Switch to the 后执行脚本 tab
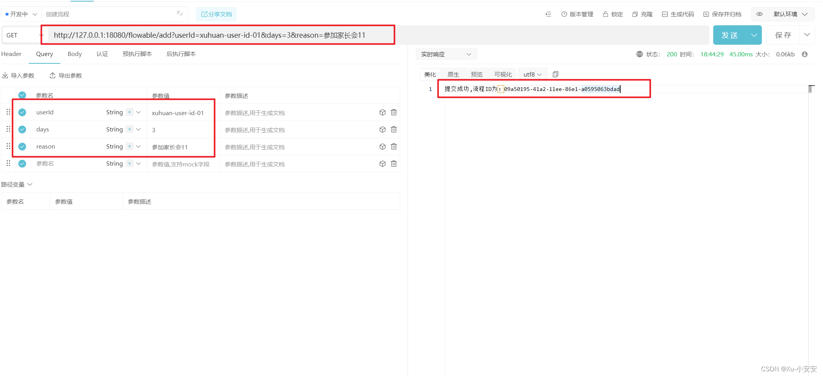Screen dimensions: 823x376 (x=181, y=54)
